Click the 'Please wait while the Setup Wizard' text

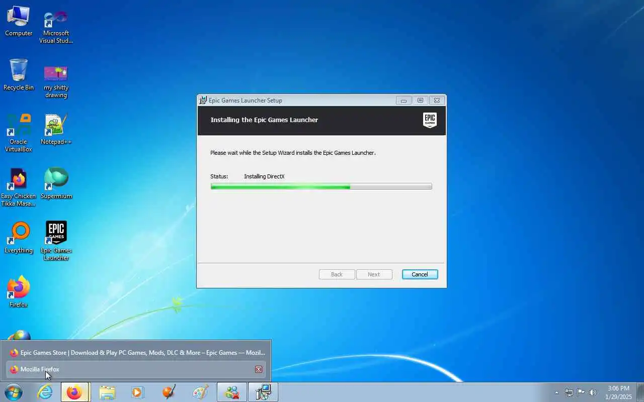tap(293, 153)
